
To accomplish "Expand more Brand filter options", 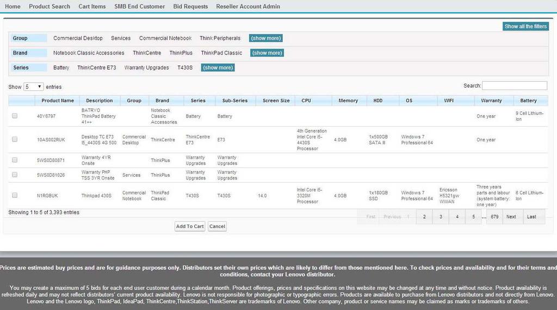I will click(x=267, y=53).
